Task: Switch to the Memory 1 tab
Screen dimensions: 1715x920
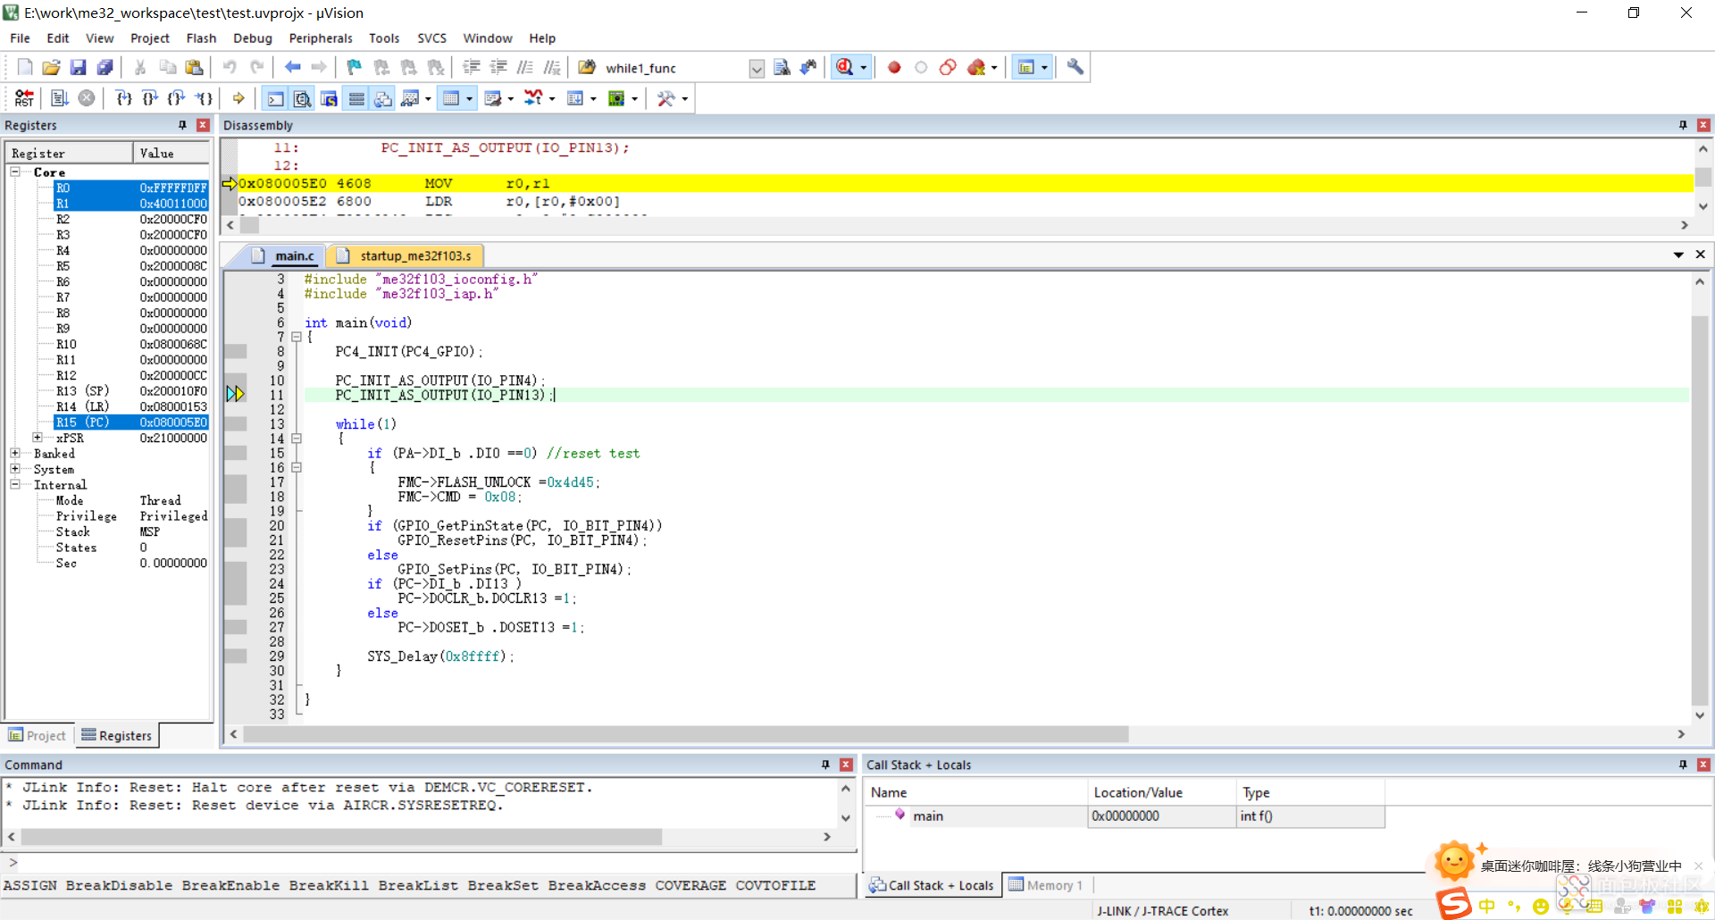Action: (1045, 885)
